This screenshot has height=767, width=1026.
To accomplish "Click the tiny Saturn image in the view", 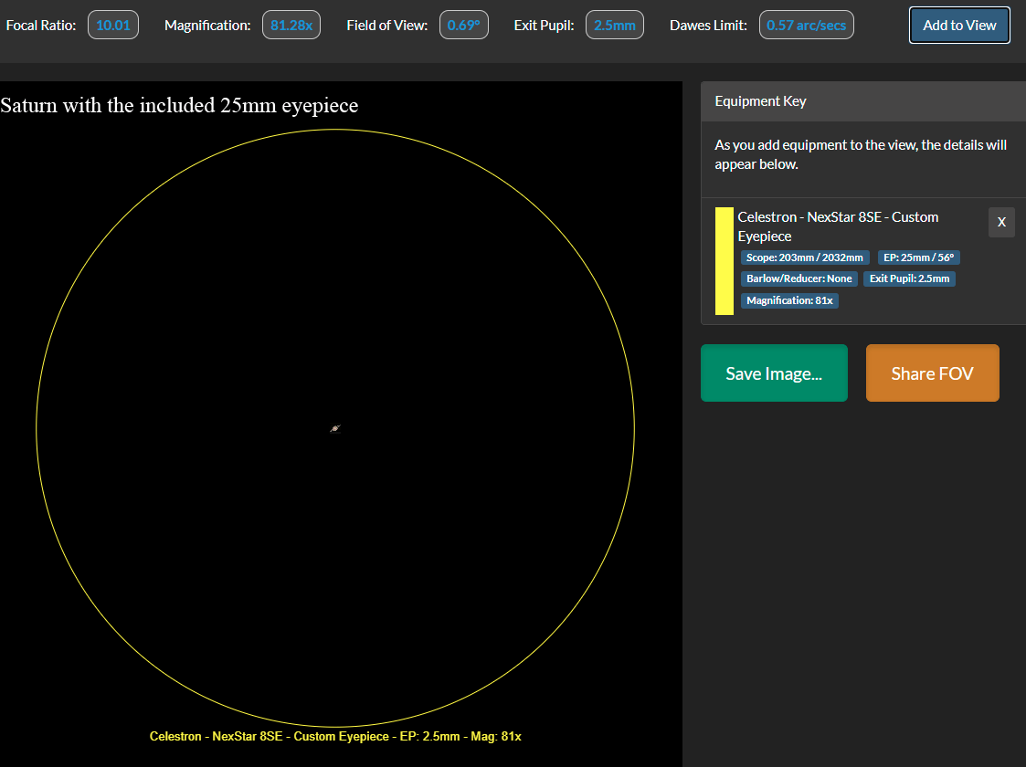I will click(x=335, y=428).
